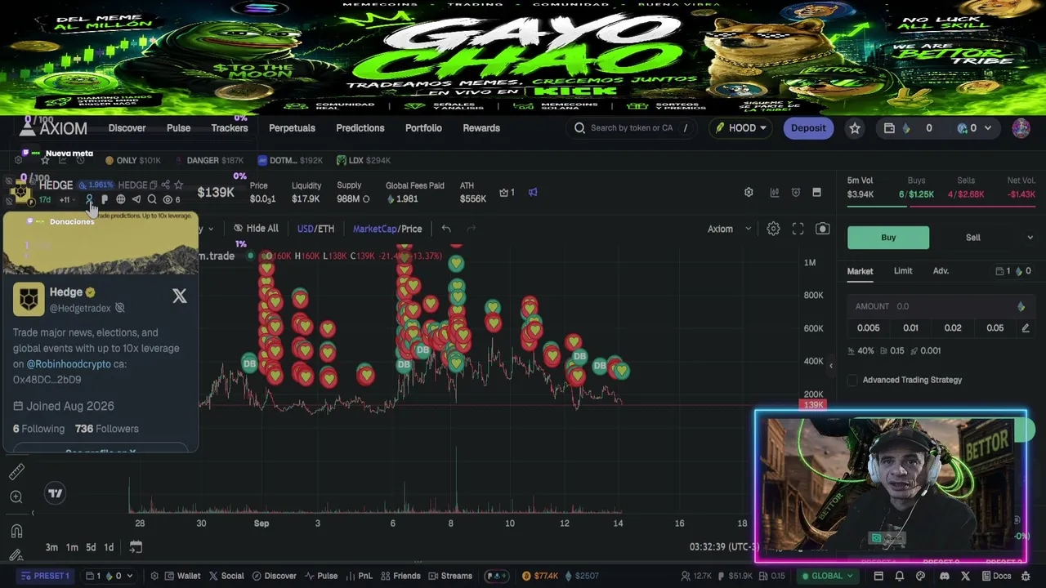Open the HEDGE website globe link
This screenshot has width=1046, height=588.
(x=120, y=199)
